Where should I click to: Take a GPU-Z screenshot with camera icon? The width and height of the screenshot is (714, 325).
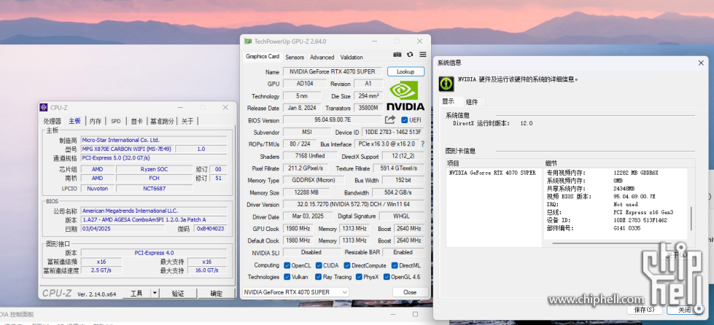click(397, 55)
